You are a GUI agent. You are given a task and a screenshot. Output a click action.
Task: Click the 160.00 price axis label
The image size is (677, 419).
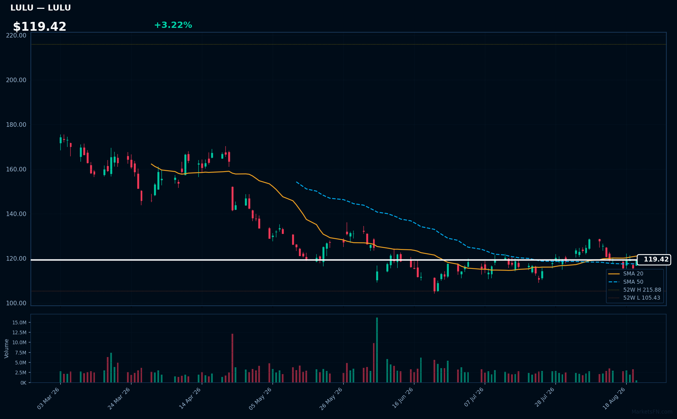coord(16,169)
